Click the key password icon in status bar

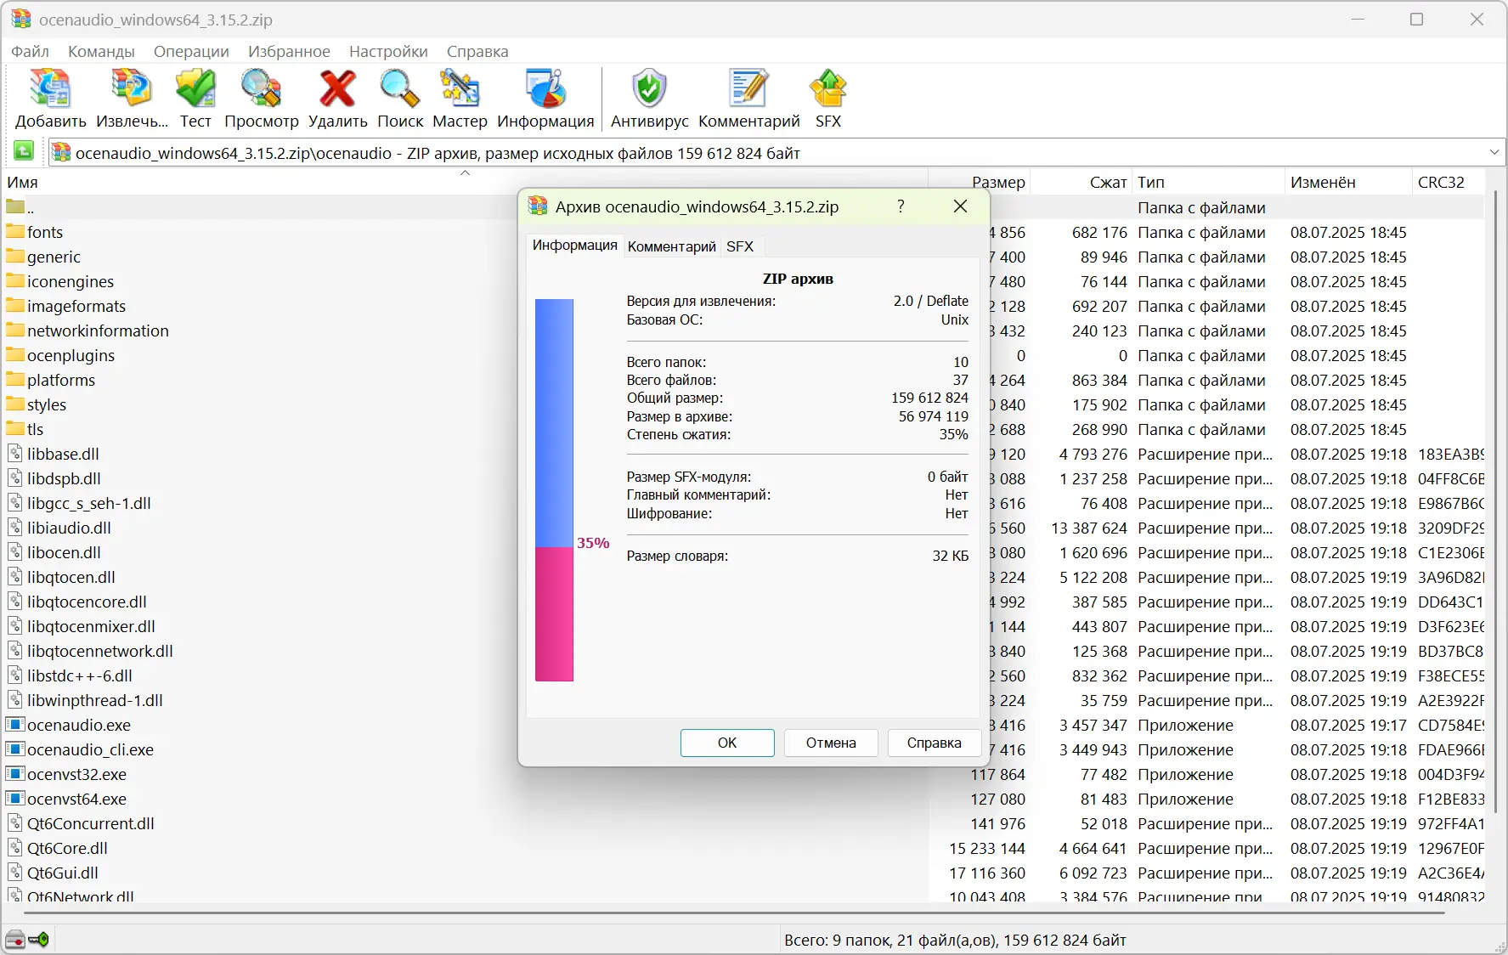pyautogui.click(x=39, y=940)
